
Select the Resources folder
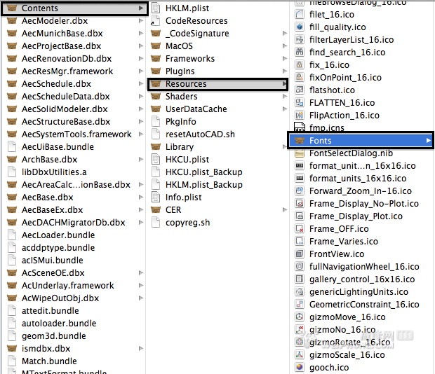(x=217, y=84)
